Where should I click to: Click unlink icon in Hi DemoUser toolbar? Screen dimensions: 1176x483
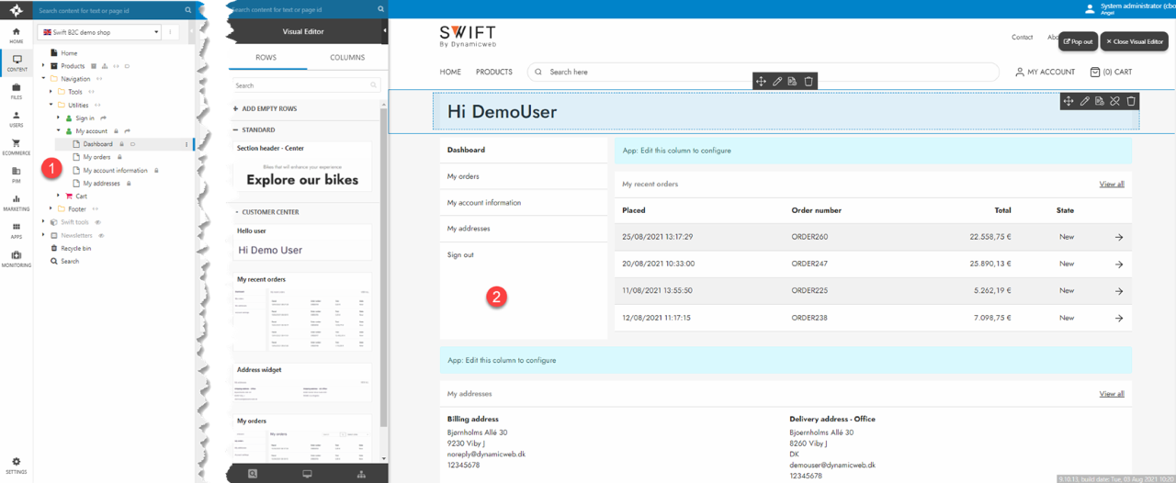click(x=1114, y=101)
